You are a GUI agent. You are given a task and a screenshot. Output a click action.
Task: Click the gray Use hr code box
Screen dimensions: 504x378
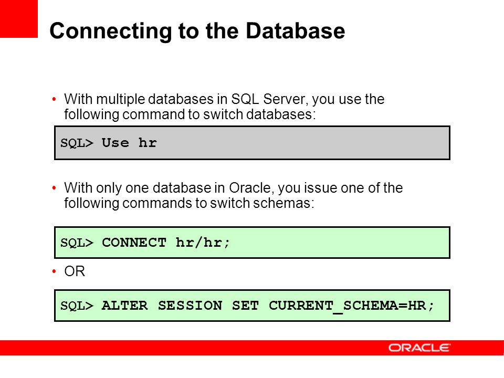pos(252,143)
